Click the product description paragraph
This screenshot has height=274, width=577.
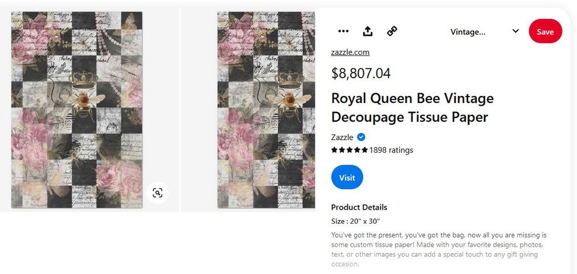[438, 249]
